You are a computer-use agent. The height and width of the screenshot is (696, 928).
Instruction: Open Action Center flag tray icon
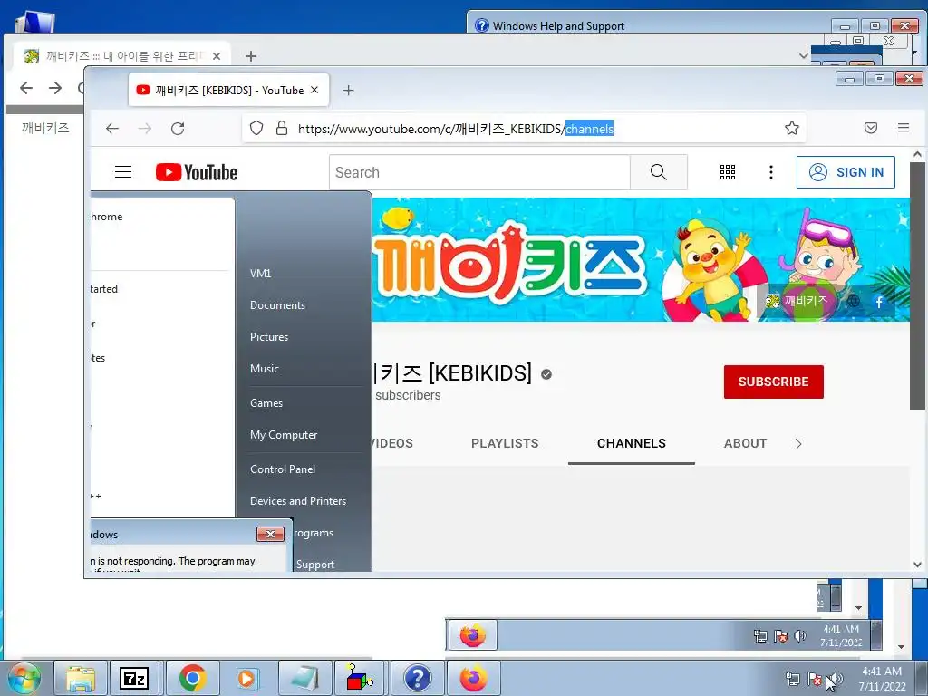tap(815, 680)
